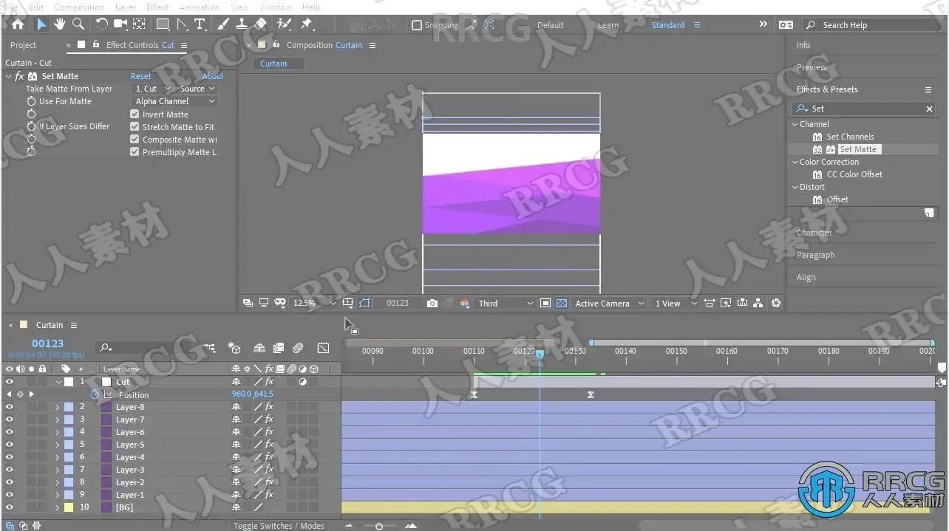The width and height of the screenshot is (949, 531).
Task: Select the Type text tool
Action: coord(200,24)
